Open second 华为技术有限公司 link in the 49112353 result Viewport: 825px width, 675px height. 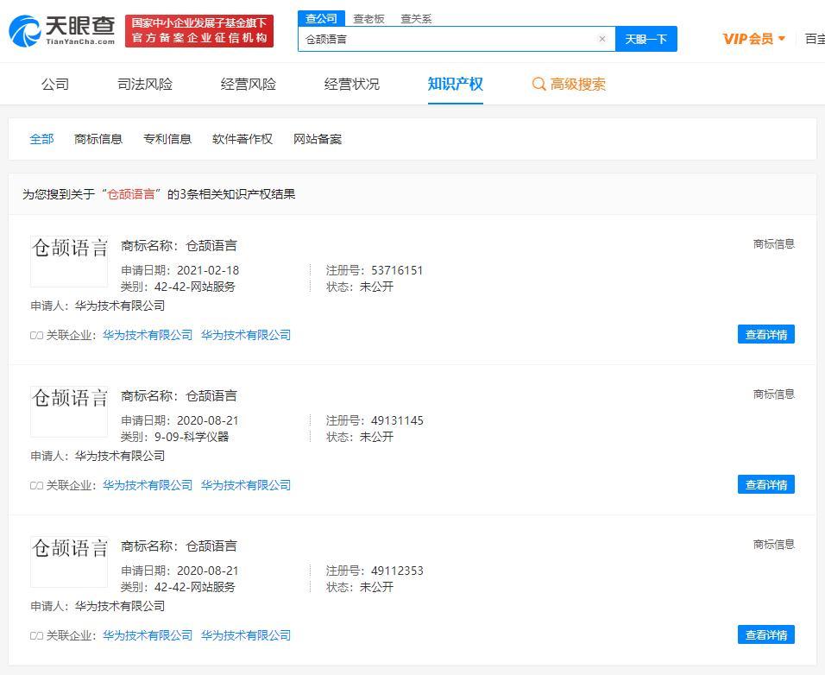click(x=246, y=635)
